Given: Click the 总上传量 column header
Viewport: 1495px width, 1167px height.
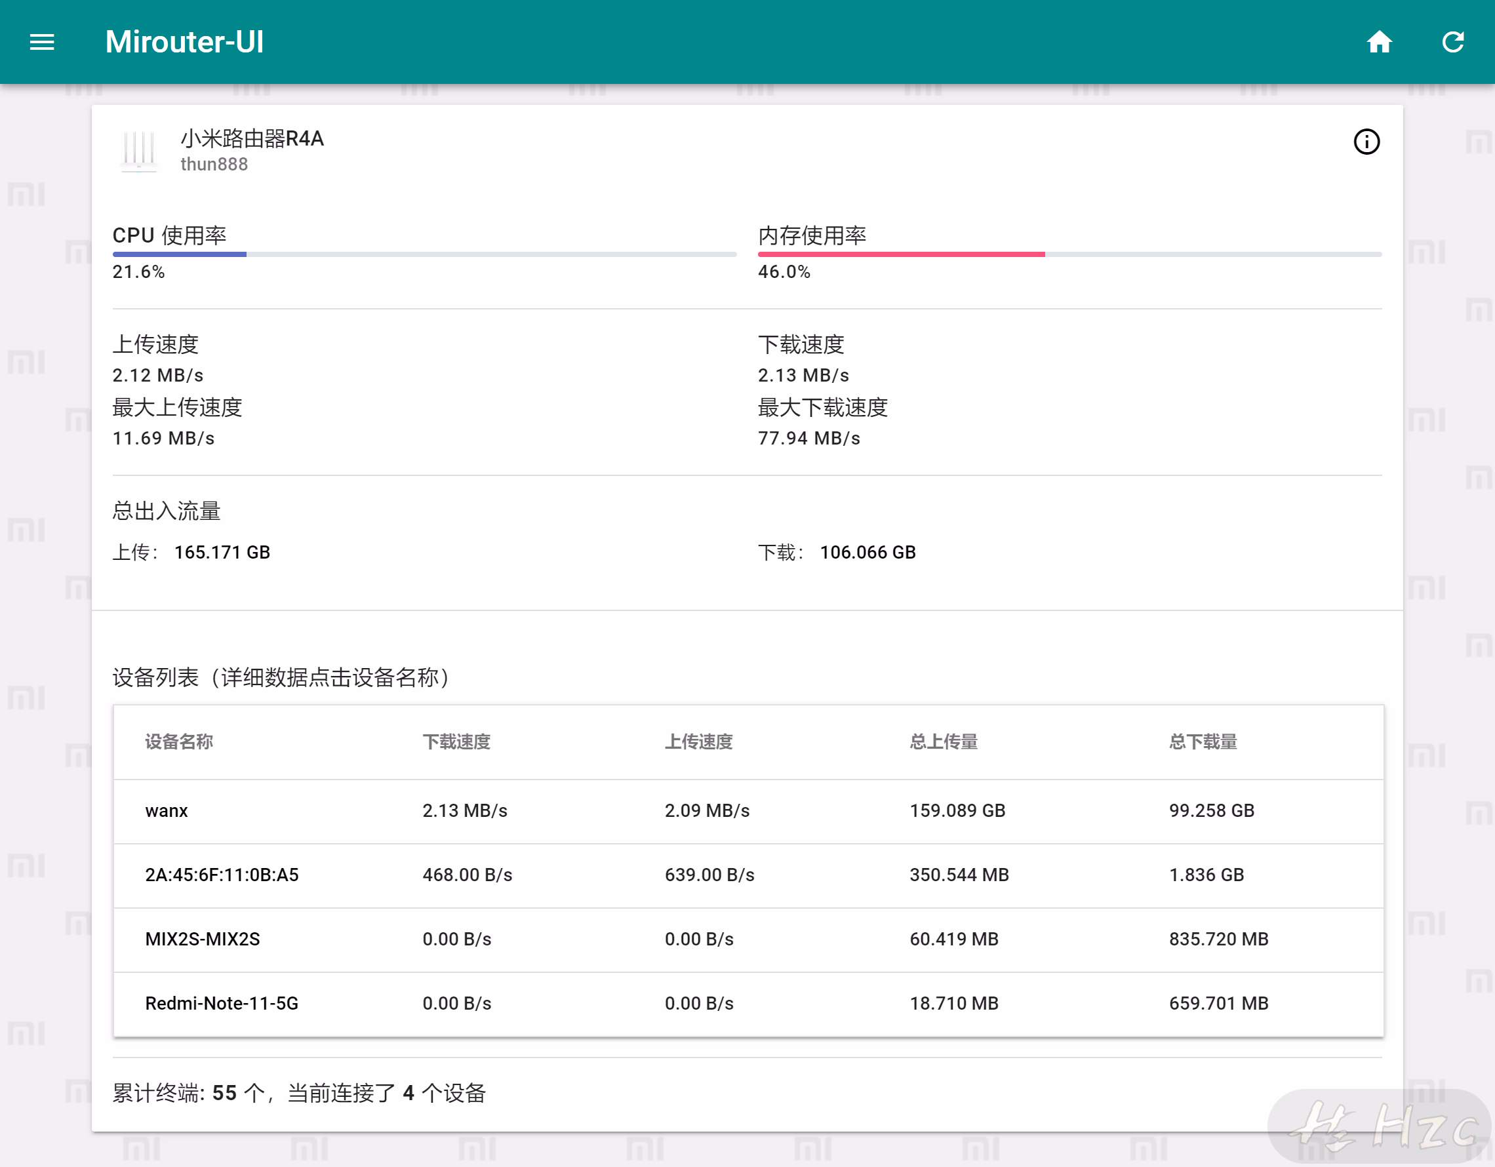Looking at the screenshot, I should pyautogui.click(x=944, y=742).
